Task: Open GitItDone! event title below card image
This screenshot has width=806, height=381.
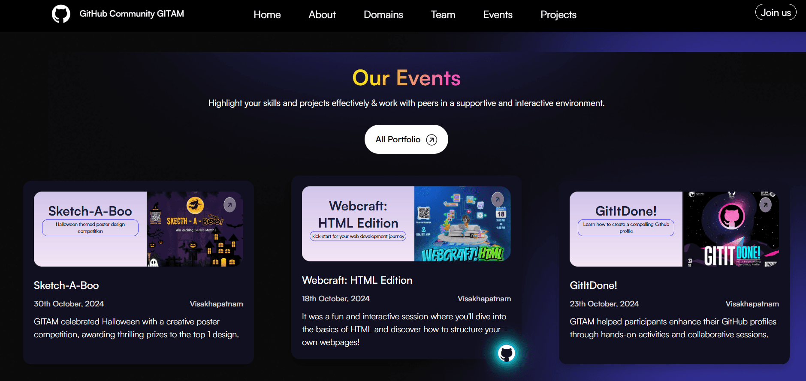Action: 593,285
